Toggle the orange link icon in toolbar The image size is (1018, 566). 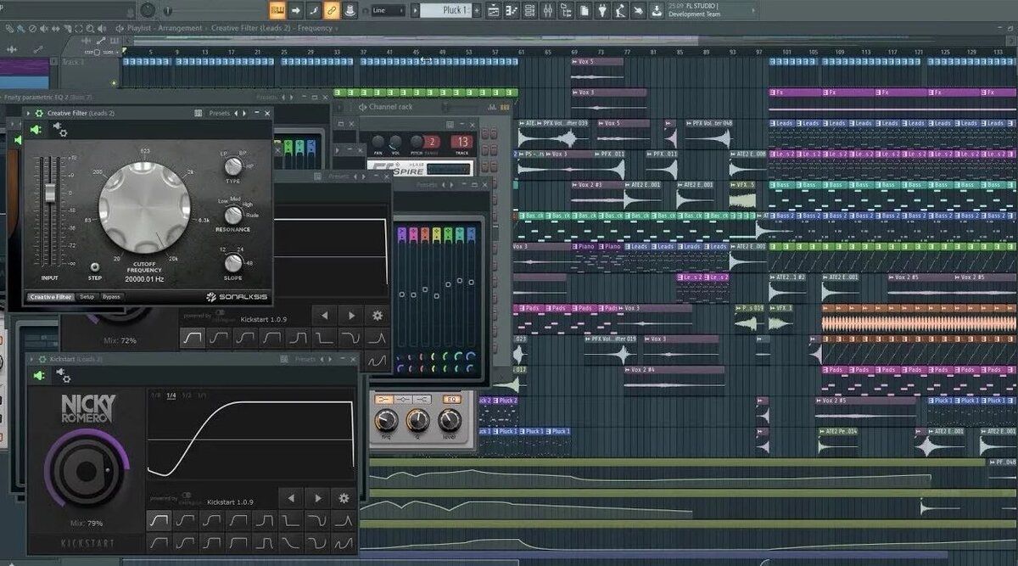pyautogui.click(x=332, y=10)
